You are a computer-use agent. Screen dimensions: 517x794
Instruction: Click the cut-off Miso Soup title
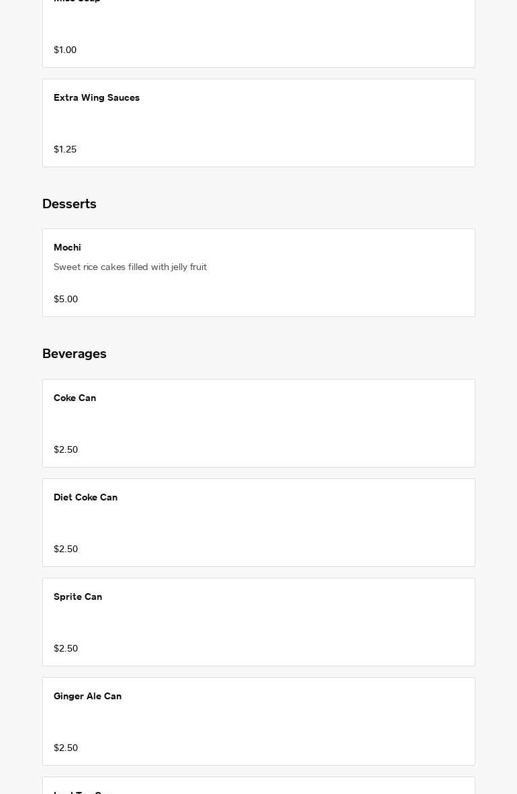[x=77, y=2]
